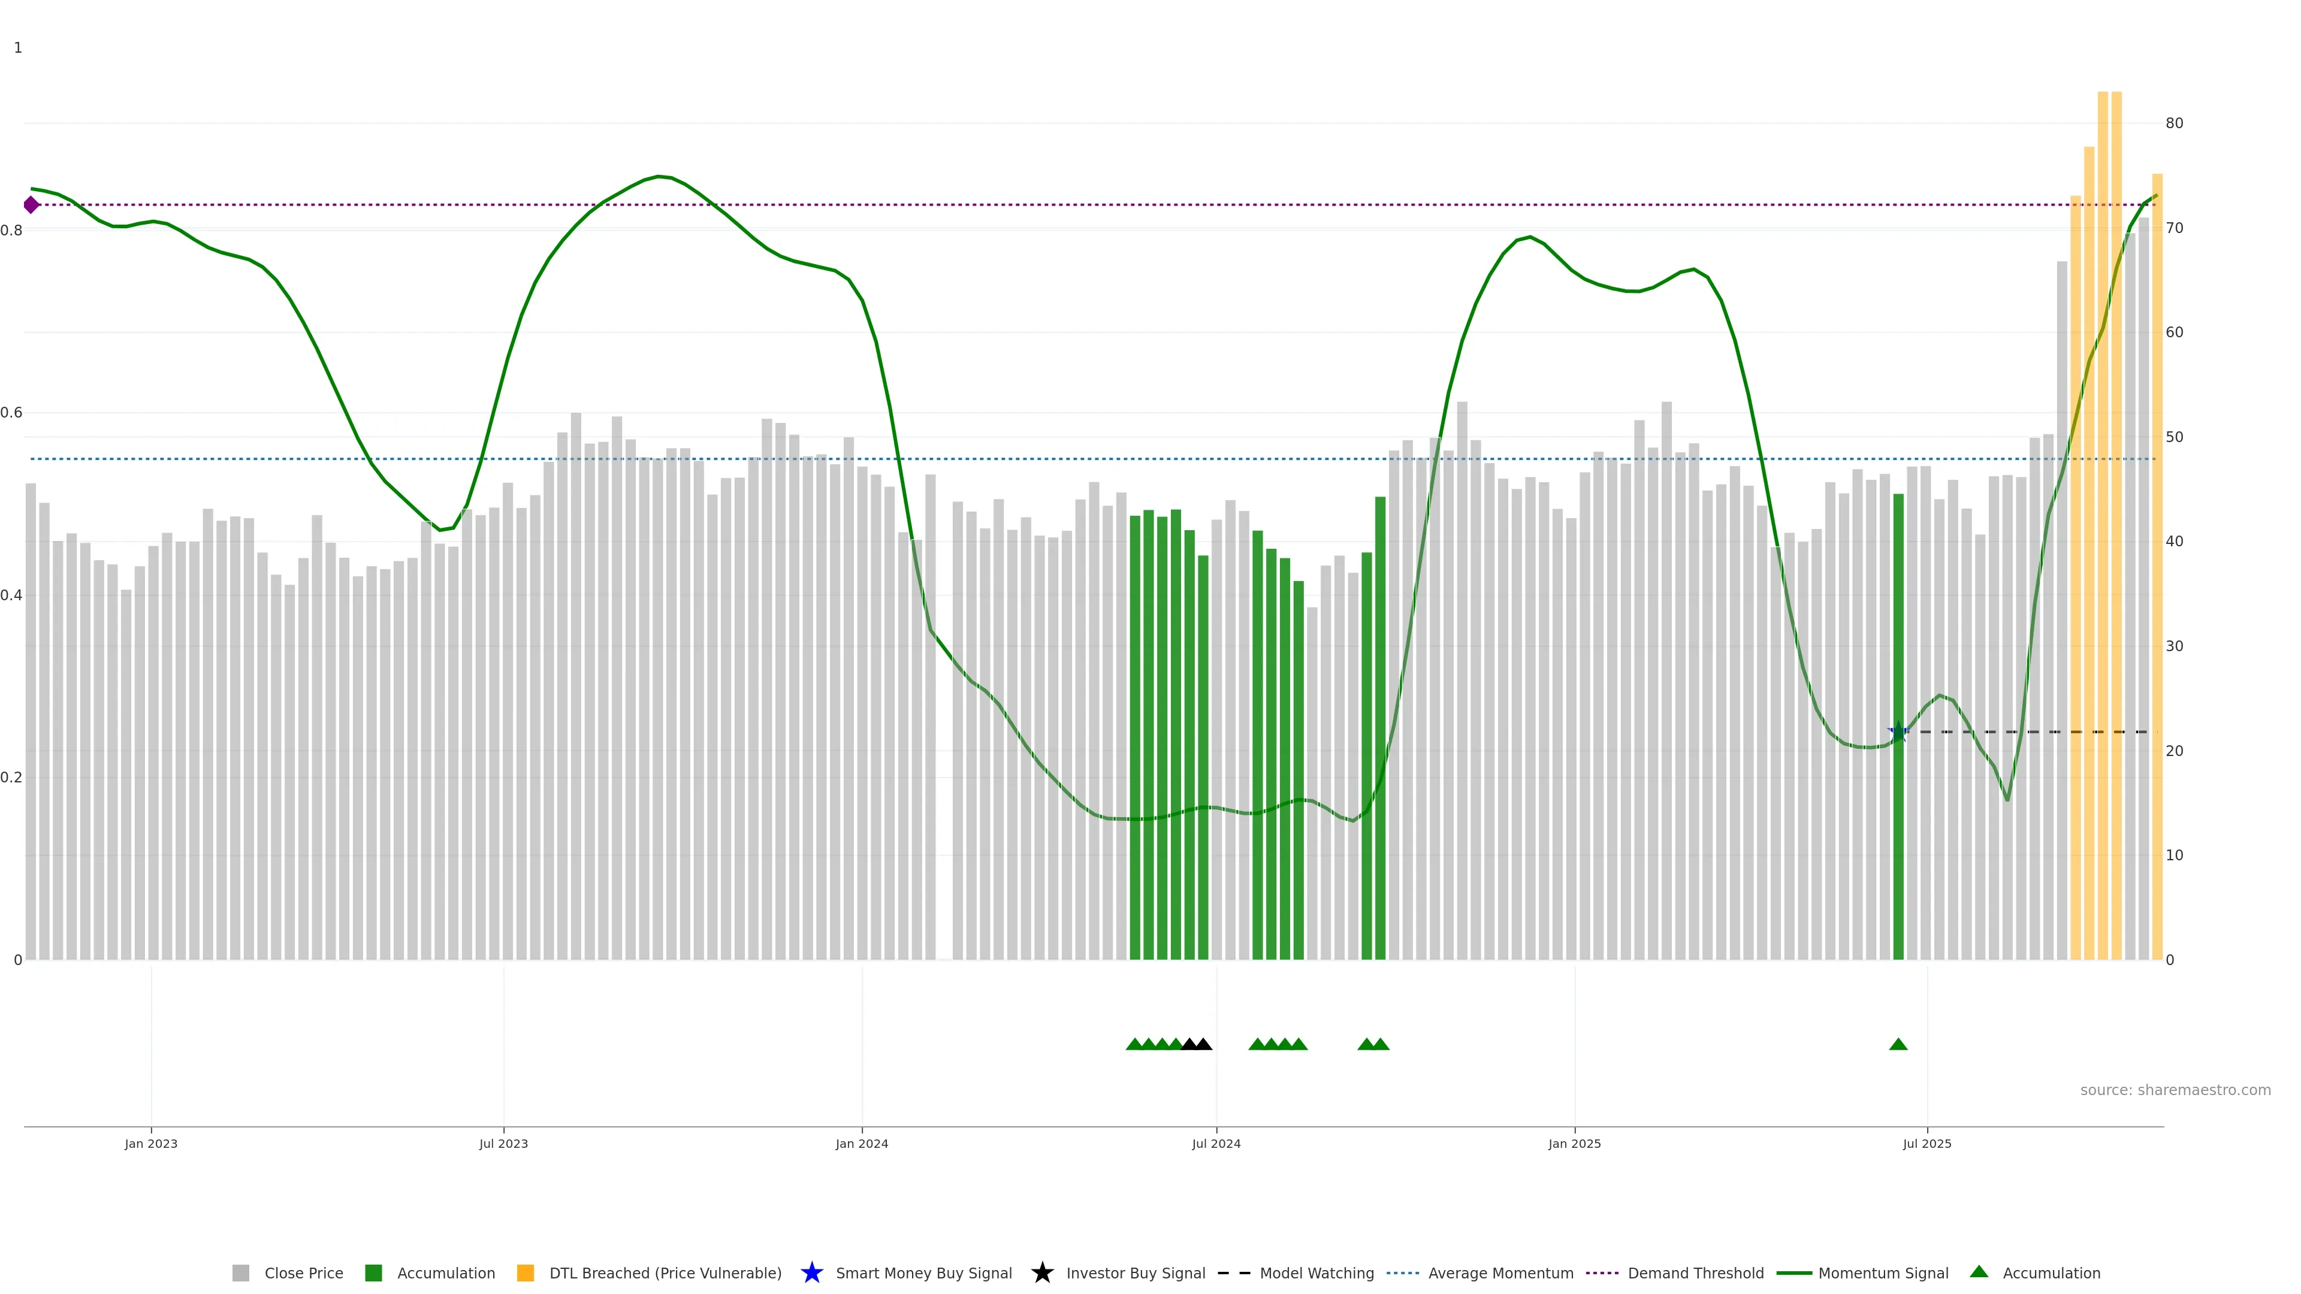
Task: Click the green Accumulation square swatch in legend
Action: click(x=373, y=1274)
